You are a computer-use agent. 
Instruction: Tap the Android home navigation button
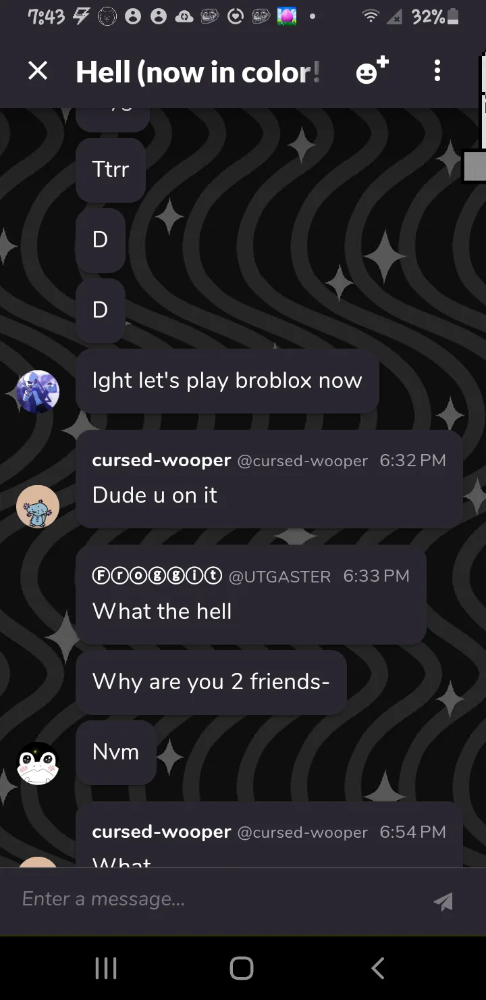point(242,968)
